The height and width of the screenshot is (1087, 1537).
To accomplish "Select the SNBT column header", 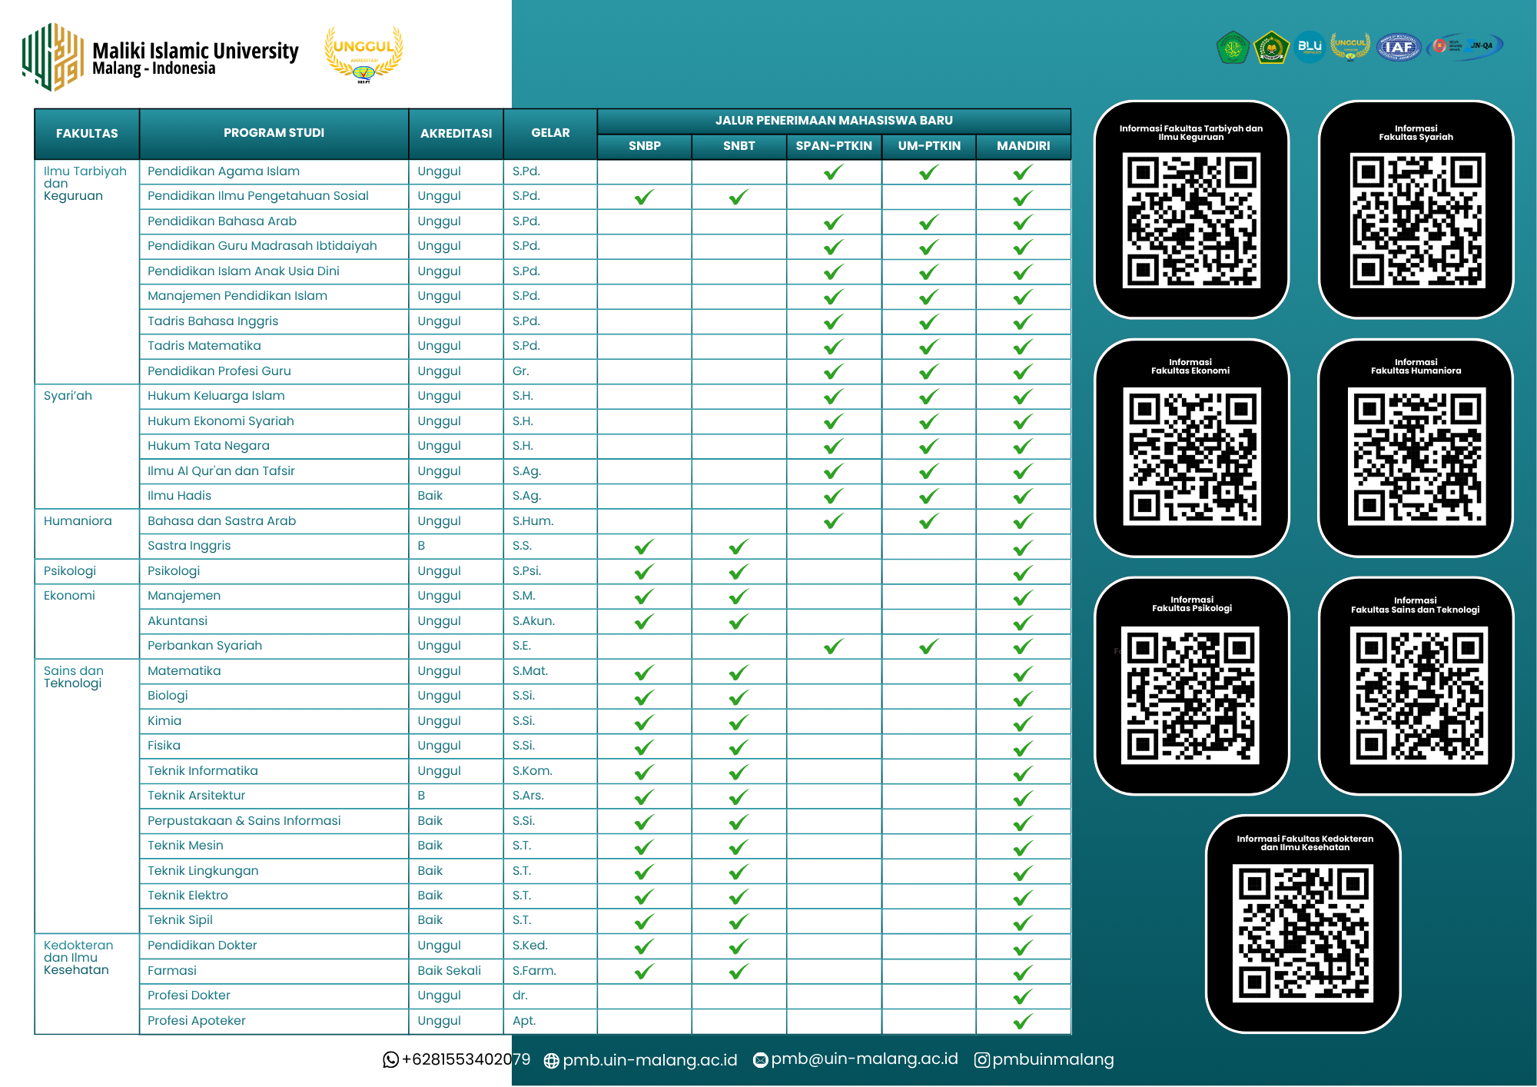I will tap(739, 145).
